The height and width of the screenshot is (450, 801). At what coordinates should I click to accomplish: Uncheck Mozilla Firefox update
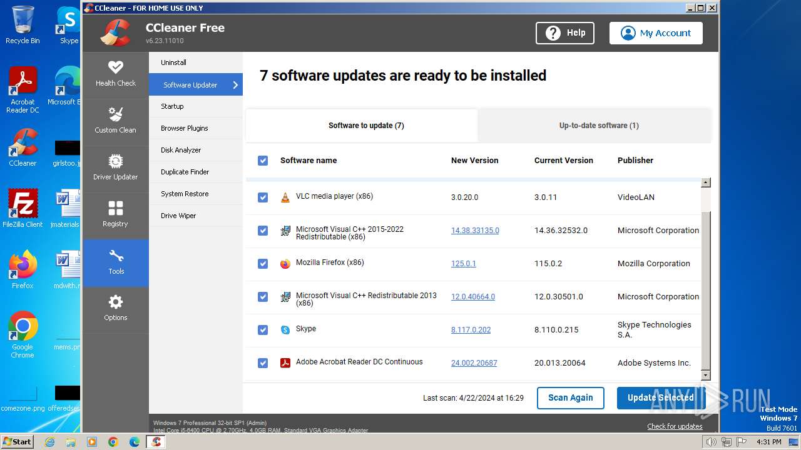(x=263, y=264)
